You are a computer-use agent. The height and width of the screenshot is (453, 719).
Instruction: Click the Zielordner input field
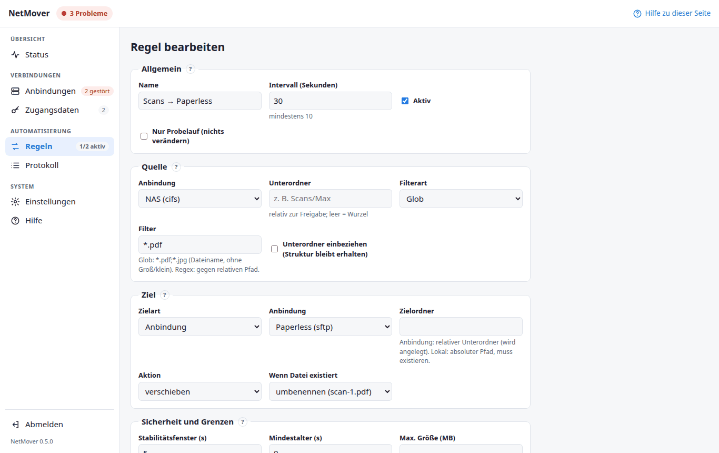point(461,327)
